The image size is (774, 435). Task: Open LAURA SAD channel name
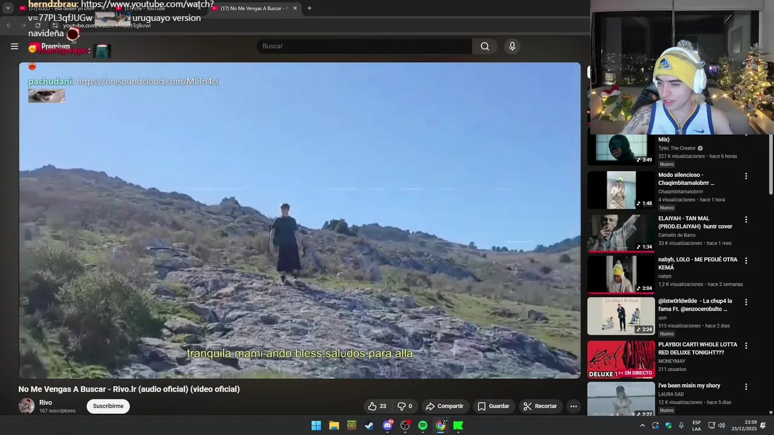pos(671,395)
